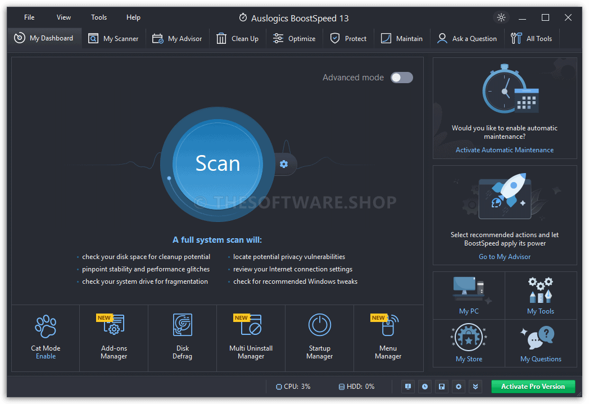This screenshot has height=404, width=589.
Task: Open the My Questions tile
Action: (x=541, y=343)
